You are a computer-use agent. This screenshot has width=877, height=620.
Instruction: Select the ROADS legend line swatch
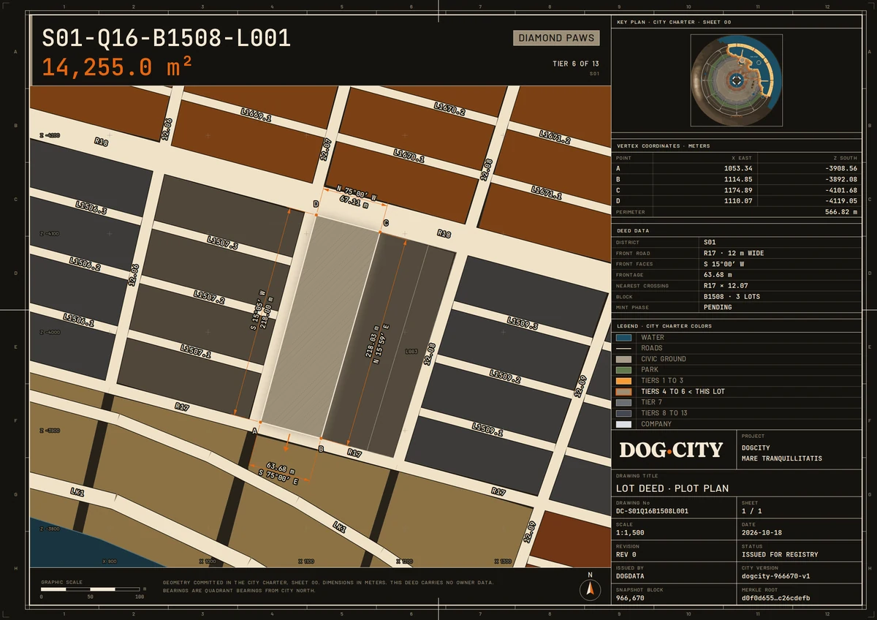[623, 348]
